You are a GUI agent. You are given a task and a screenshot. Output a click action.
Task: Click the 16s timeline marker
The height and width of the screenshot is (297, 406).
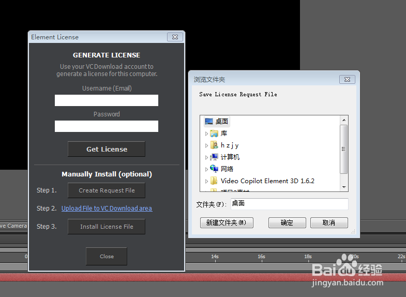(262, 257)
